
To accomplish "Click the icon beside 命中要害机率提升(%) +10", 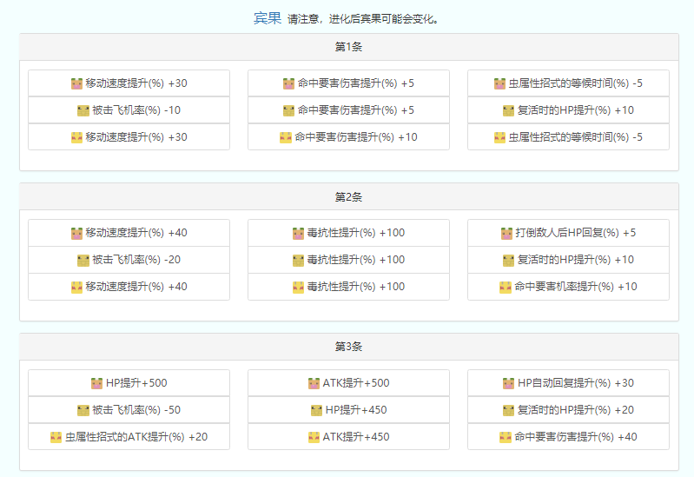I will pos(506,287).
